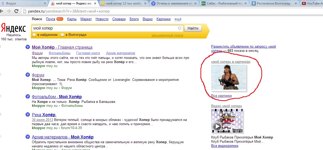Open the Форум sitelink under first result
Screen dimensions: 323x150
37,53
